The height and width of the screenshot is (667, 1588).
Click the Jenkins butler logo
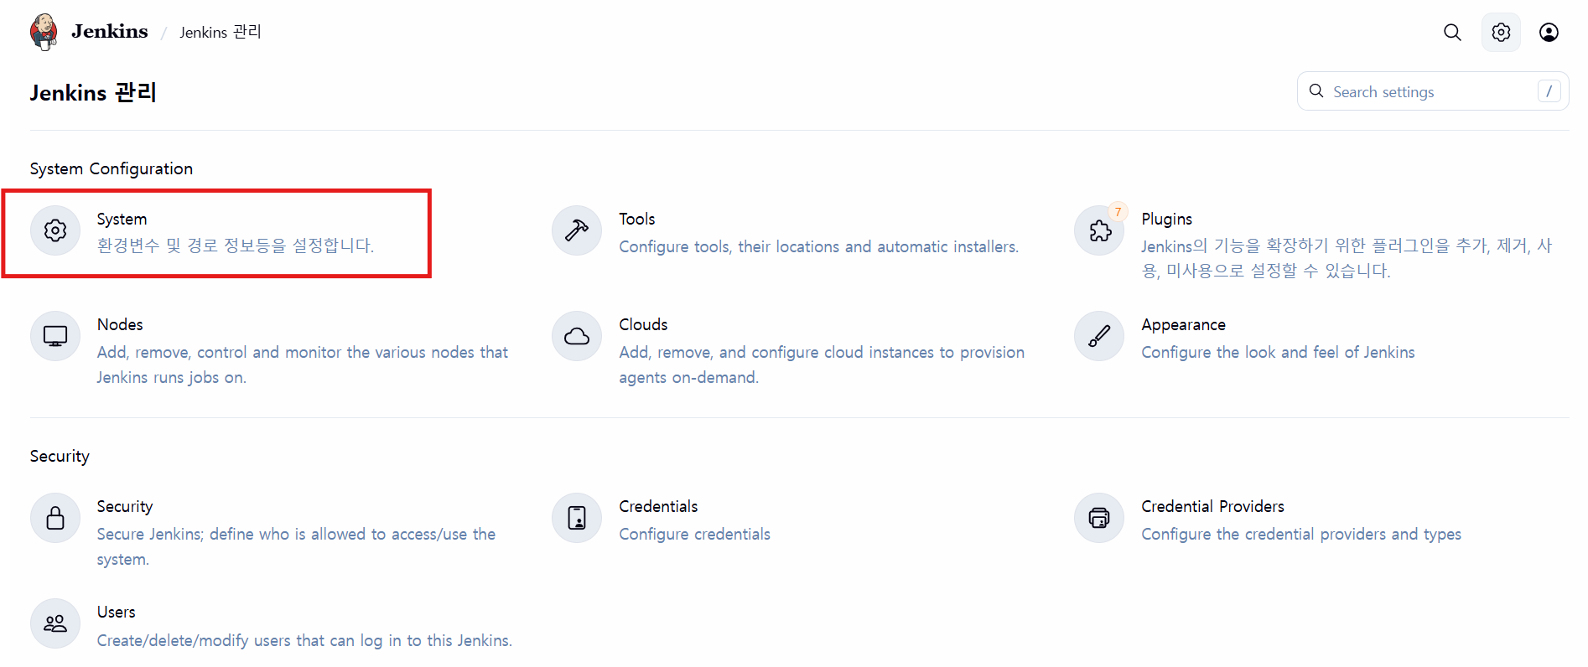click(44, 32)
